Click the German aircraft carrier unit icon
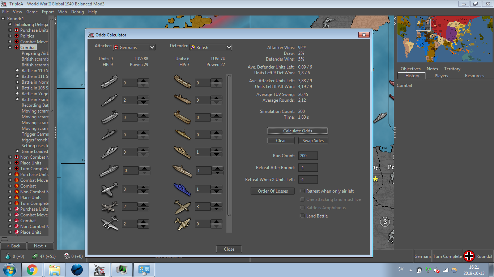The height and width of the screenshot is (277, 494). tap(110, 117)
